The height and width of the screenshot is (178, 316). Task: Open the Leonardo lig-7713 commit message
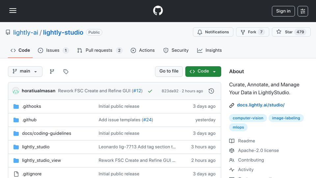(137, 147)
